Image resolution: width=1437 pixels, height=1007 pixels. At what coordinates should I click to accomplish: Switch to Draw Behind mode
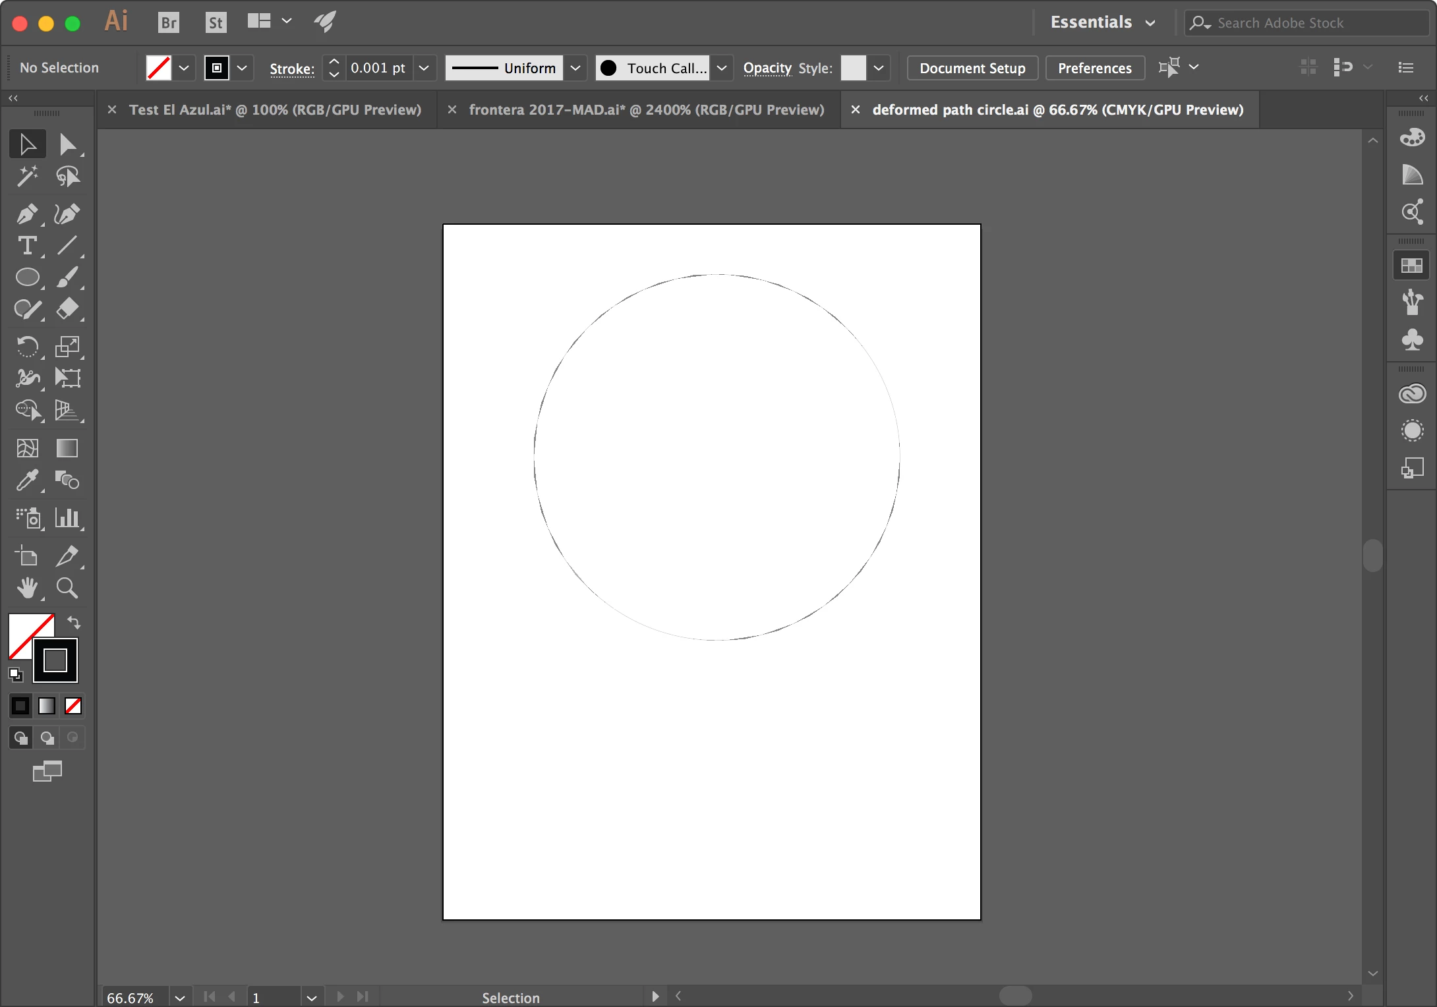pyautogui.click(x=47, y=737)
